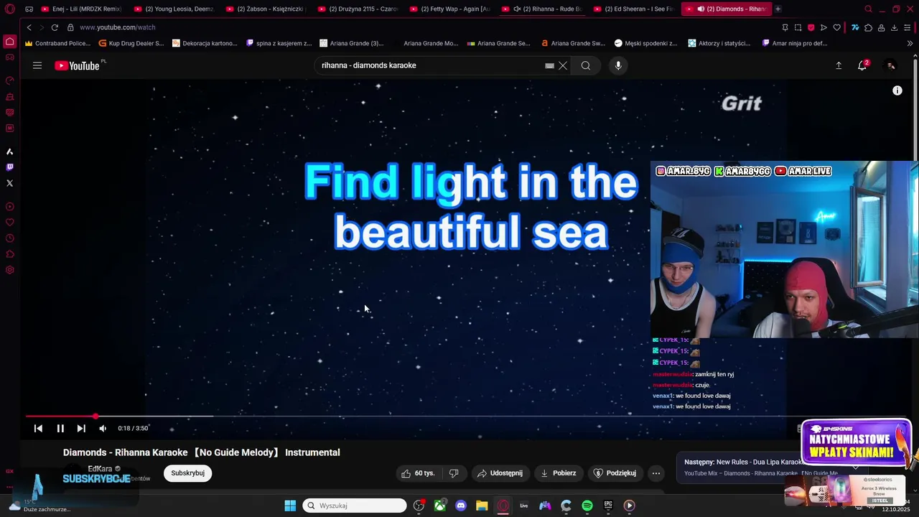This screenshot has height=517, width=919.
Task: Open the X (Twitter) sidebar icon
Action: click(x=9, y=183)
